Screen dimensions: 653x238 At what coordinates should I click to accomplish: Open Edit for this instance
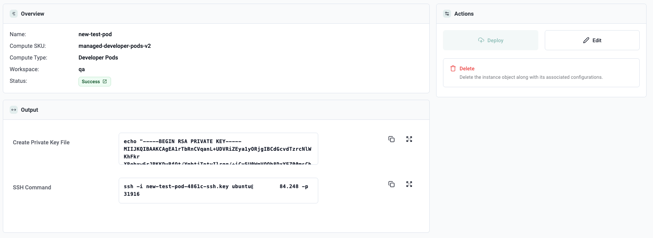(x=592, y=40)
